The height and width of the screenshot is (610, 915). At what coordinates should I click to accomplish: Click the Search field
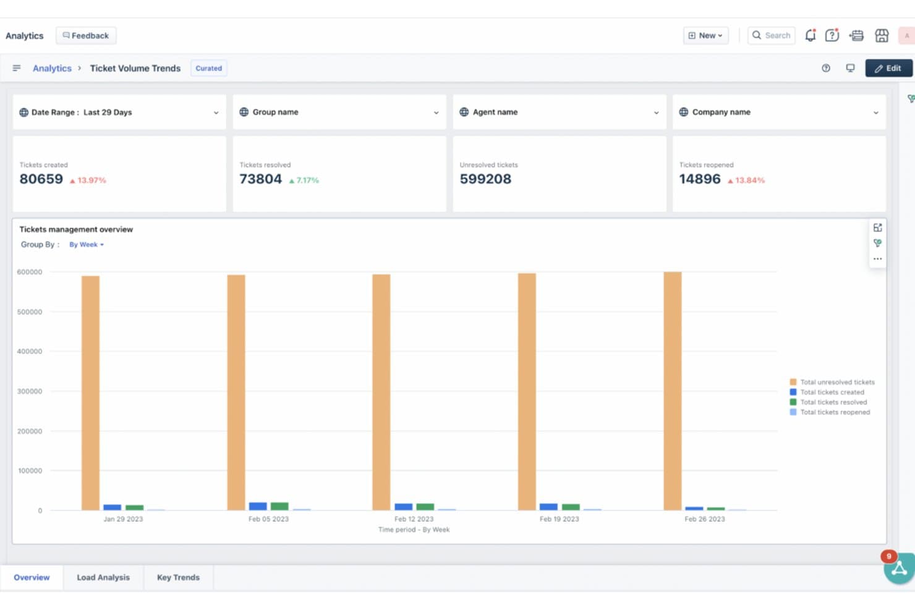(x=771, y=35)
